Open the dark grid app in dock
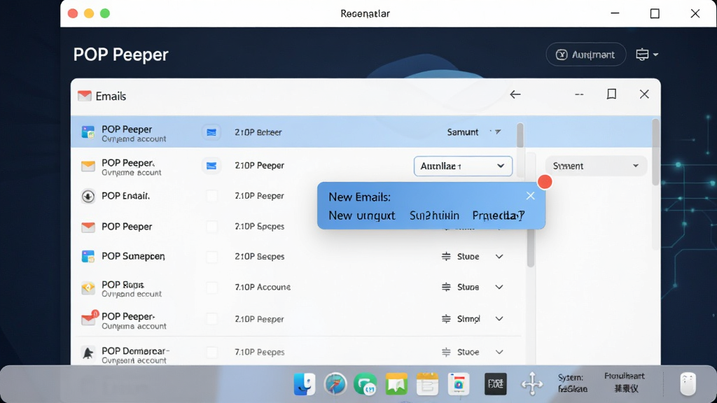Screen dimensions: 717x403 pyautogui.click(x=496, y=384)
